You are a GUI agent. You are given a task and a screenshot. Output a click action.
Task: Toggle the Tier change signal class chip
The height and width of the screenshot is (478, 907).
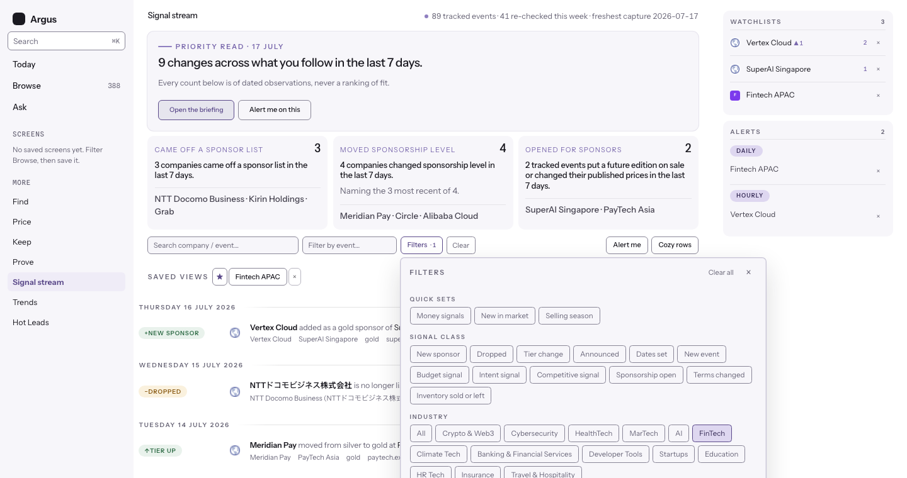coord(544,354)
